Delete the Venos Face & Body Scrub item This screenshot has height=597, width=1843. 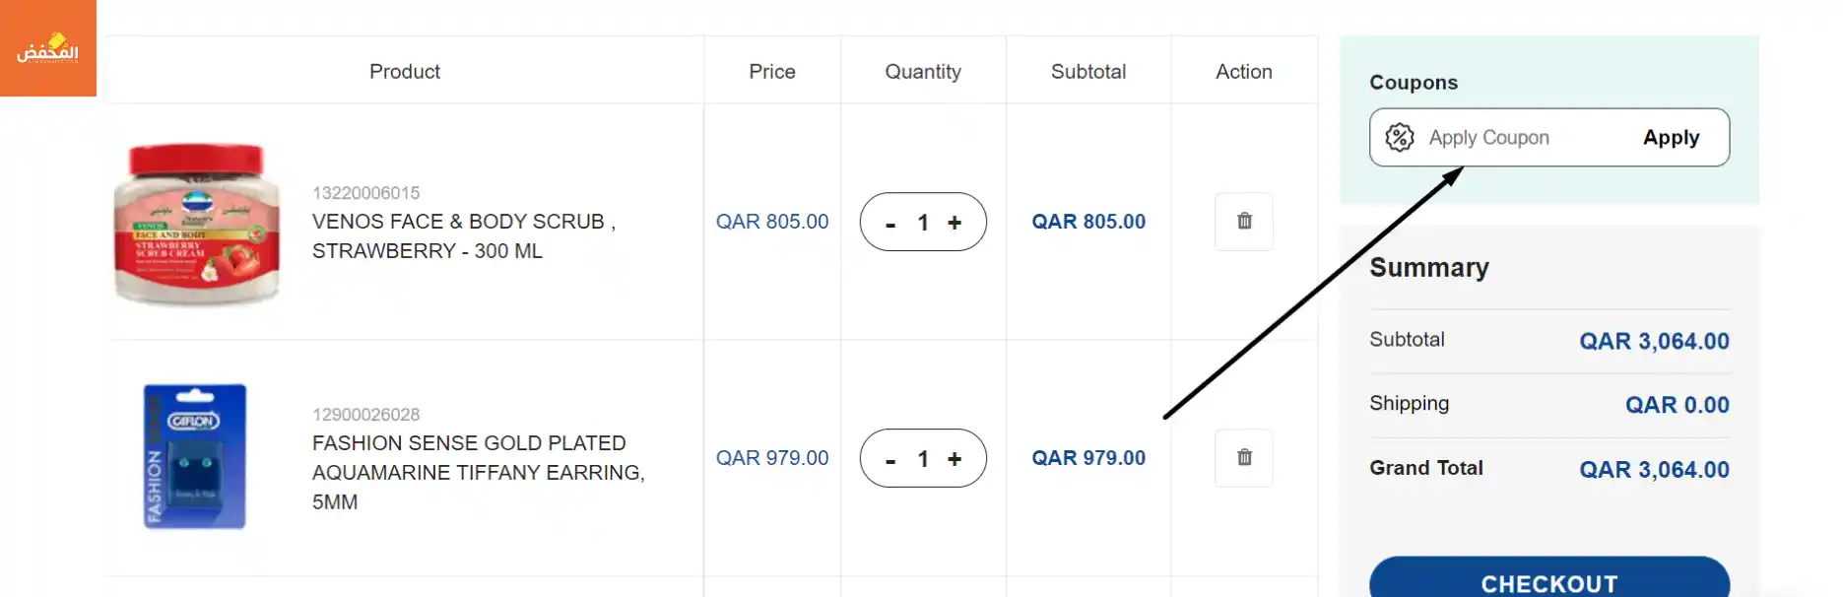(x=1244, y=222)
